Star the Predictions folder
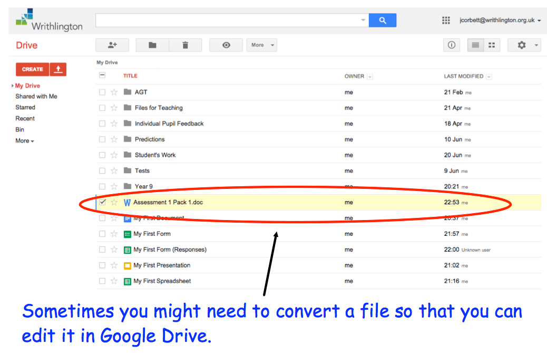 coord(114,139)
